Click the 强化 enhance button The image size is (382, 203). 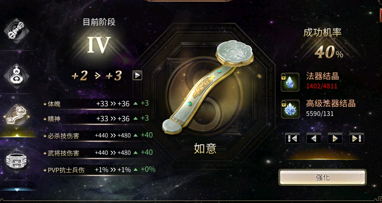point(322,177)
